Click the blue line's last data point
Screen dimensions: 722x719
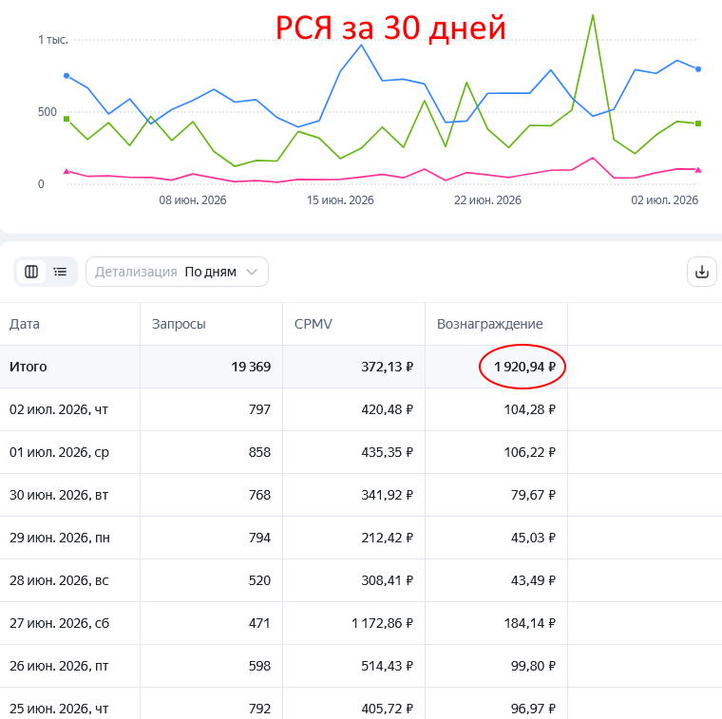click(x=698, y=69)
